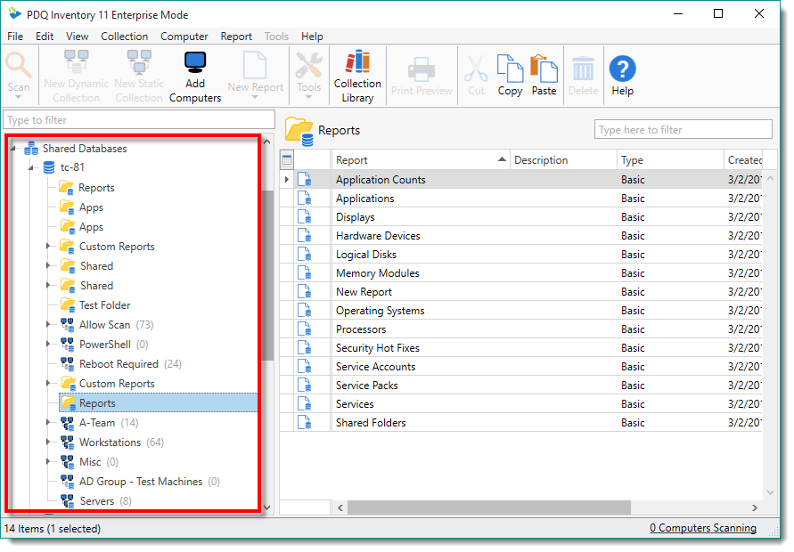This screenshot has height=552, width=794.
Task: Collapse the tc-81 node
Action: [x=32, y=167]
